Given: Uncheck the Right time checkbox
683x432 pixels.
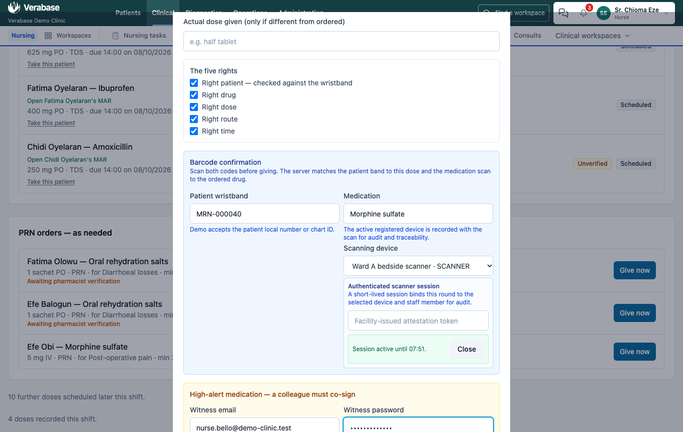Looking at the screenshot, I should [194, 131].
